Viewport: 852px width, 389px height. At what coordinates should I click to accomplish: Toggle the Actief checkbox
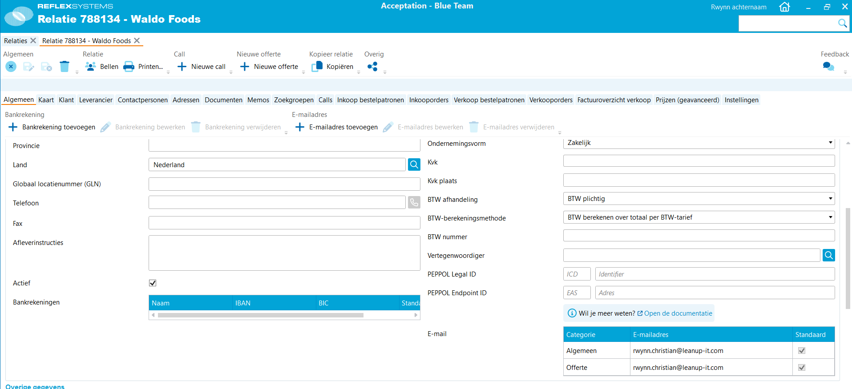click(x=153, y=283)
